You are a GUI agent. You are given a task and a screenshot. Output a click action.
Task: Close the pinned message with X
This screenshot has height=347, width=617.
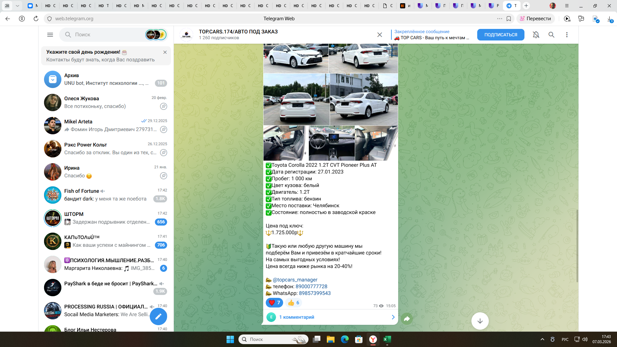(x=380, y=35)
